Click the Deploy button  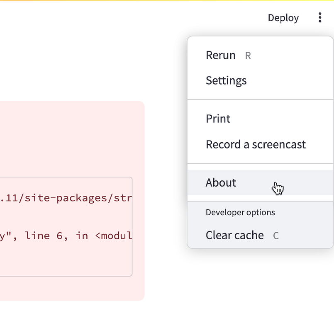283,18
